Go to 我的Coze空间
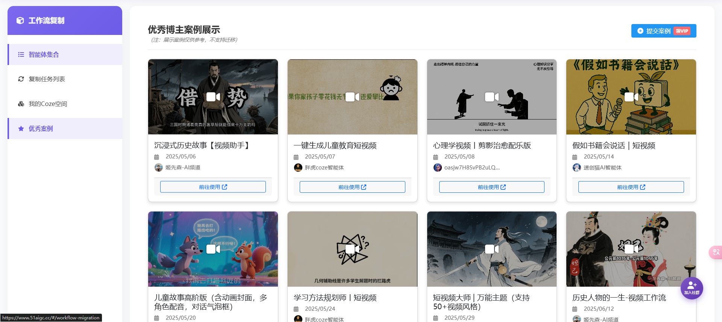The height and width of the screenshot is (322, 722). (x=65, y=104)
